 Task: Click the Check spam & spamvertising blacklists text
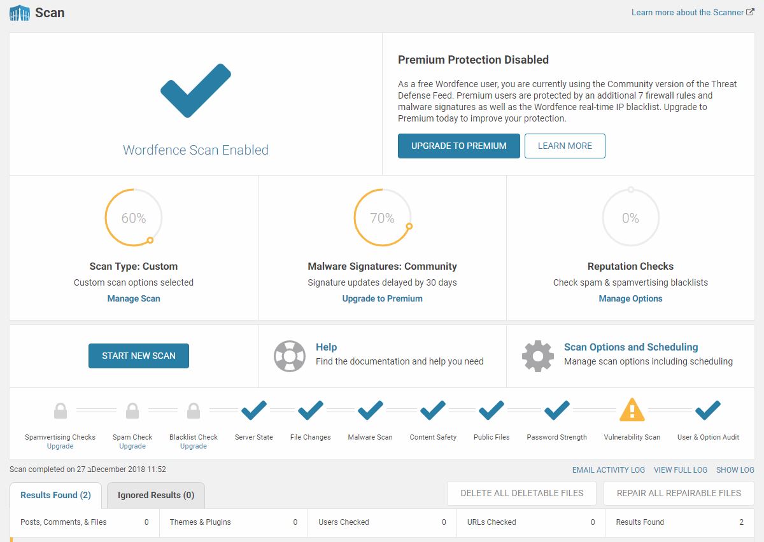click(631, 282)
